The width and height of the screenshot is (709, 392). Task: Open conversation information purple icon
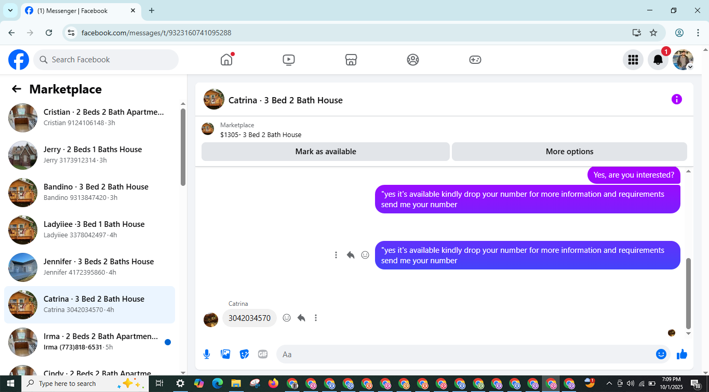(x=677, y=99)
